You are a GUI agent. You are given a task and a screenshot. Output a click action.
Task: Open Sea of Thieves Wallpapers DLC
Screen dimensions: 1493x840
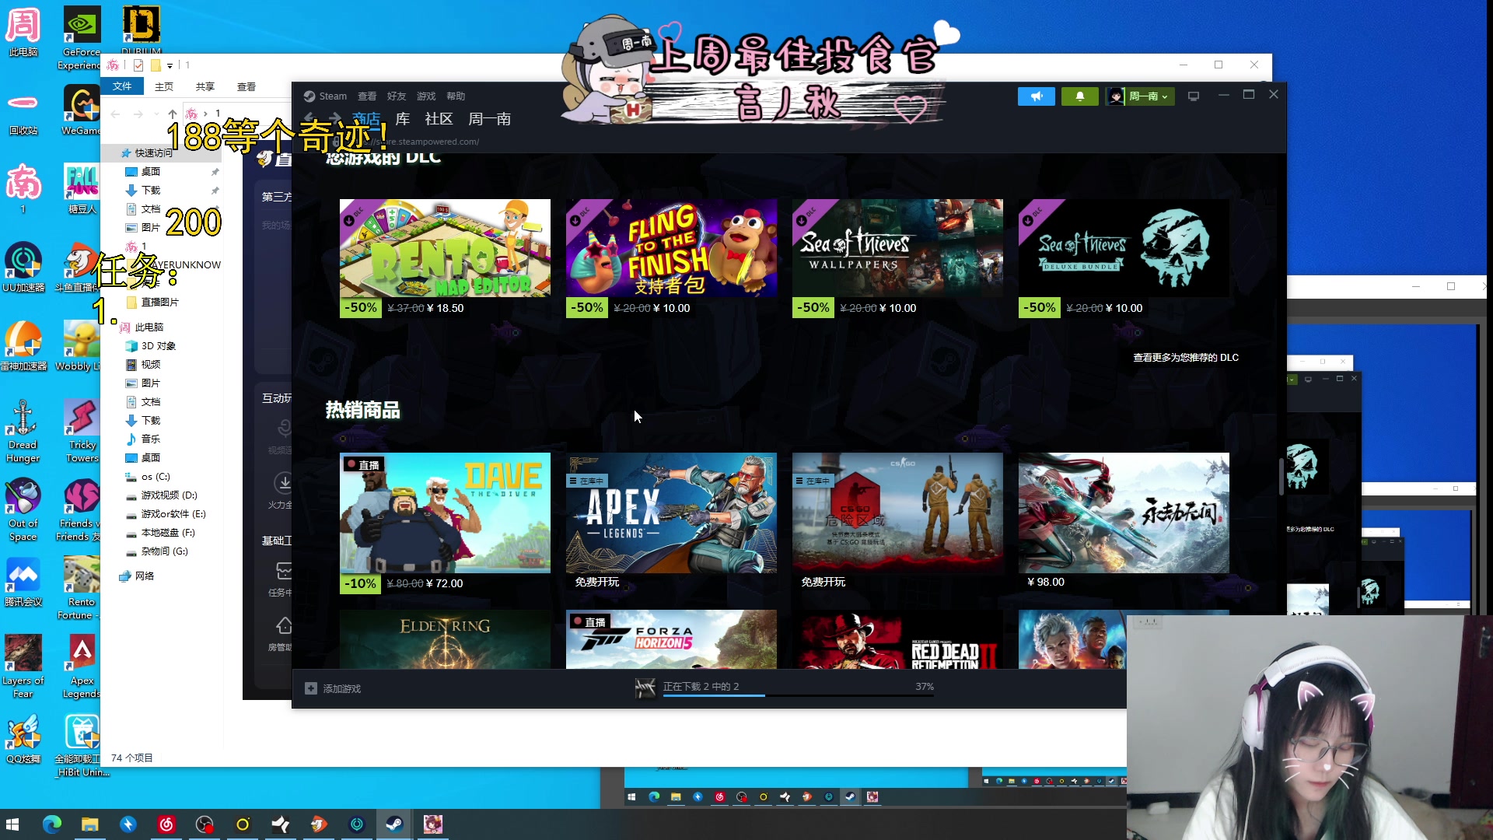[x=897, y=258]
